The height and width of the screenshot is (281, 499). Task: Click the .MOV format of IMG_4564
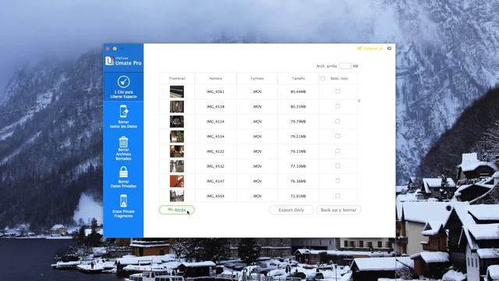257,196
